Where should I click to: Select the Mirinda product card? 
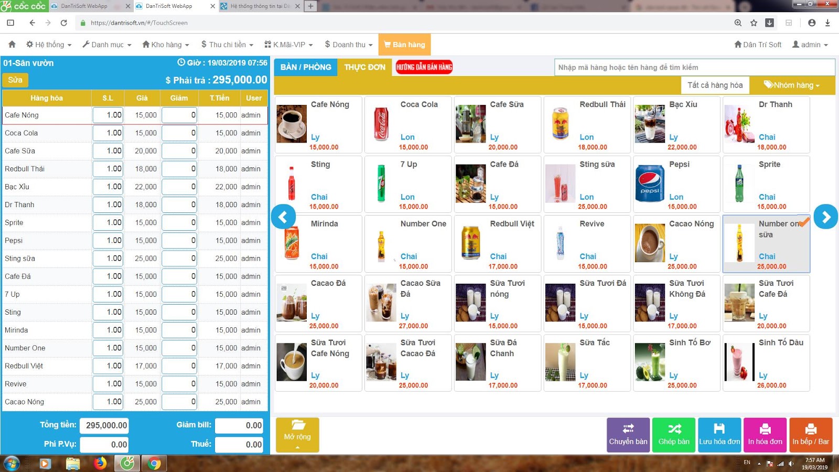tap(318, 244)
